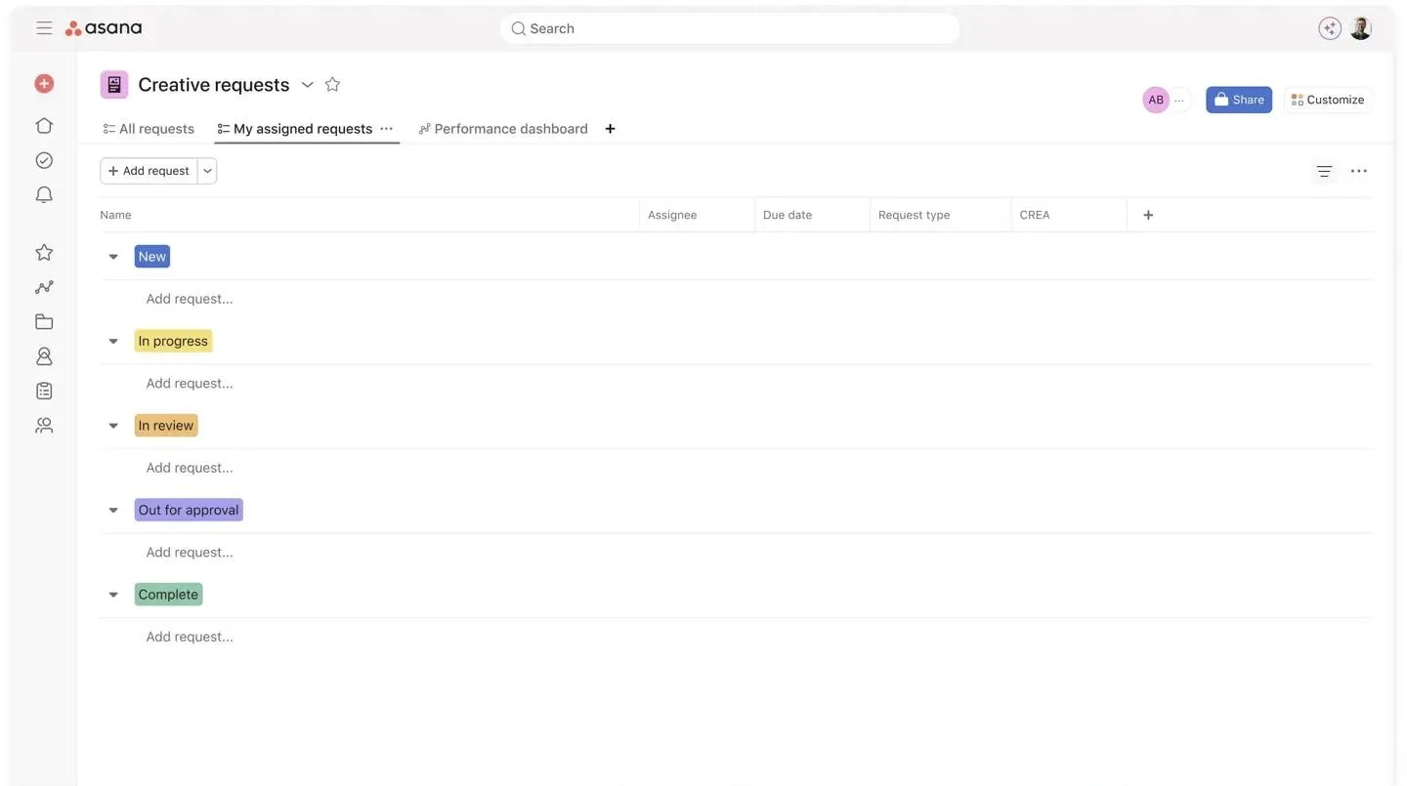Focus the Search field
This screenshot has width=1407, height=786.
730,28
